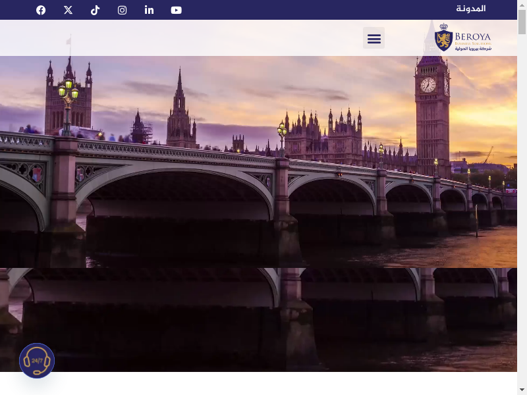Open the LinkedIn social icon
This screenshot has width=527, height=395.
click(x=149, y=10)
